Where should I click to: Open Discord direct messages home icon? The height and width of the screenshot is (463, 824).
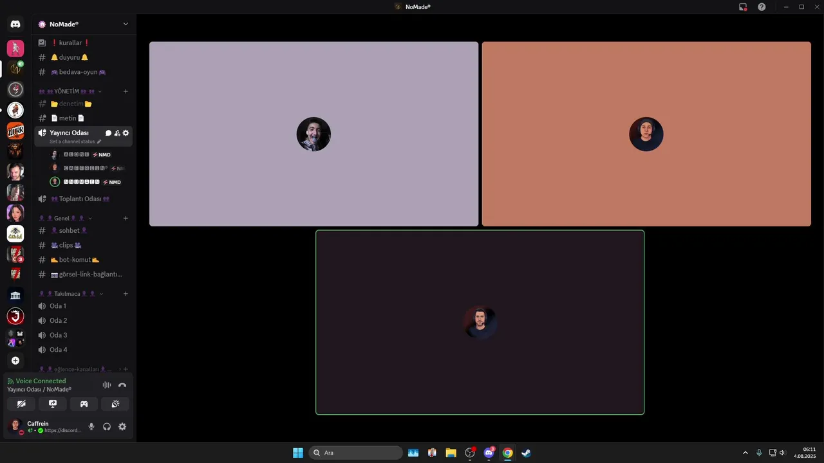pos(15,24)
